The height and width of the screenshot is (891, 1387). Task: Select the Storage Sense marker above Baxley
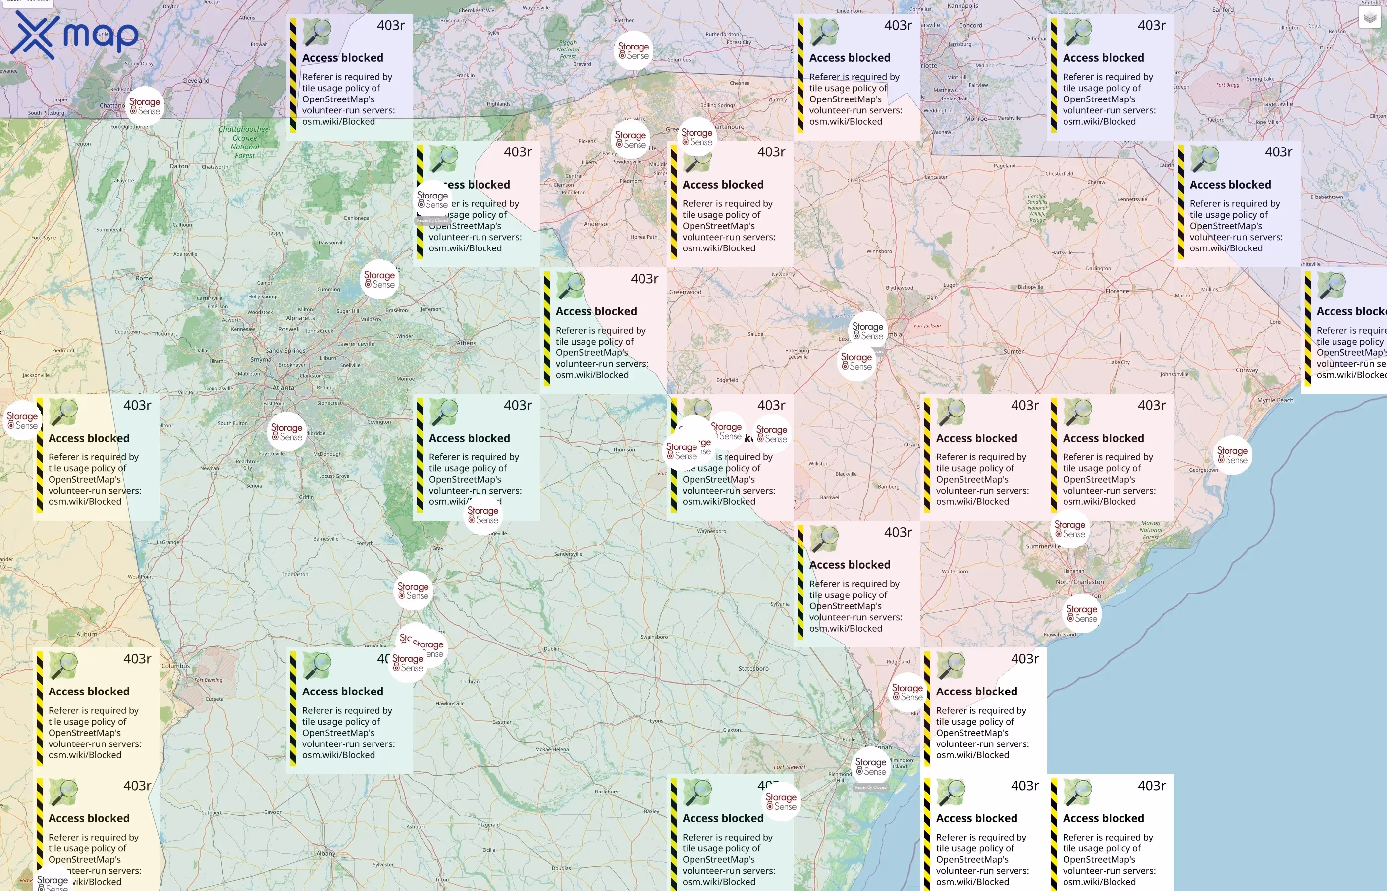point(781,802)
